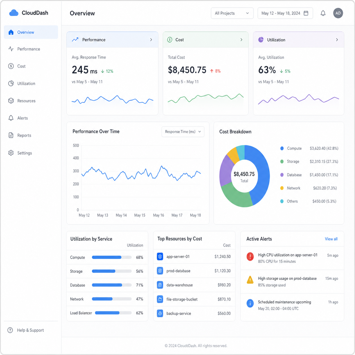Screen dimensions: 355x355
Task: Click the Compute utilization progress bar
Action: 112,257
